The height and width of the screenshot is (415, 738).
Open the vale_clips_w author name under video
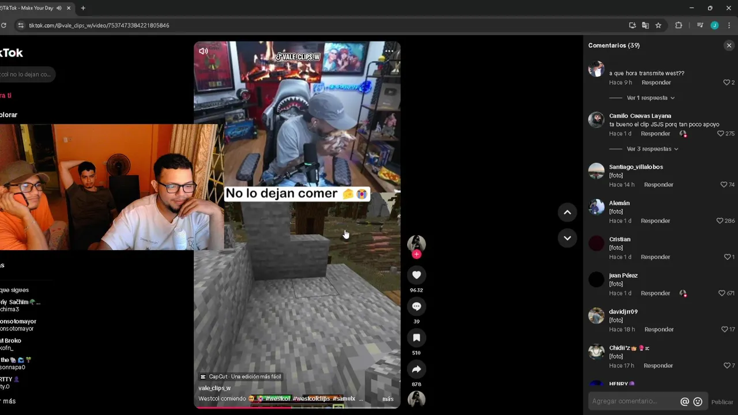[214, 388]
